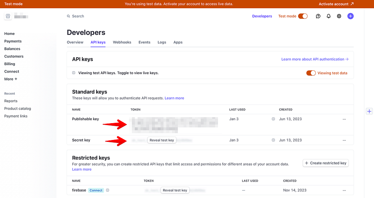374x198 pixels.
Task: Open more options for Secret key row
Action: pos(344,140)
